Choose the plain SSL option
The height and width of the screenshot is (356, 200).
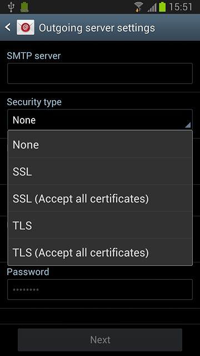100,171
